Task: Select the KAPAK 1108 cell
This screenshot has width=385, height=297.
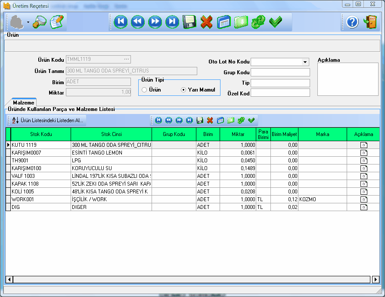Action: [41, 184]
